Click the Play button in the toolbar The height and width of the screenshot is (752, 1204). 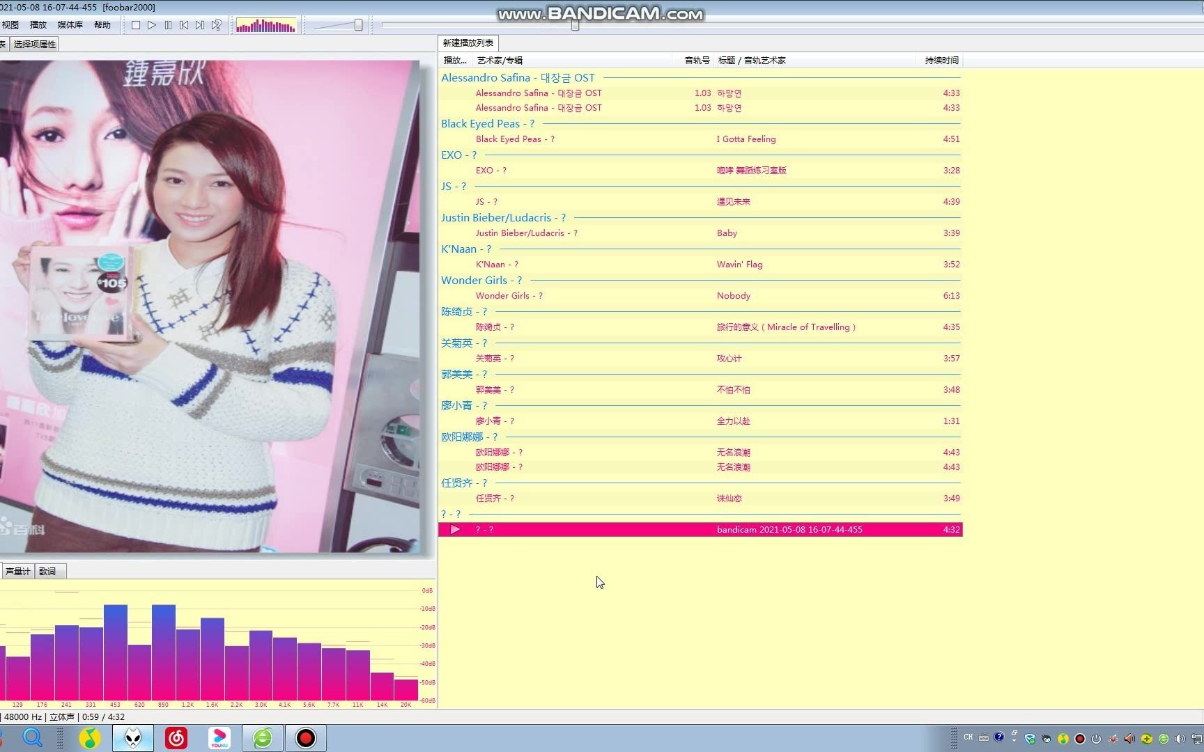152,25
